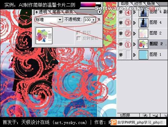Click the new layer icon at panel bottom
The width and height of the screenshot is (168, 127).
click(x=164, y=116)
